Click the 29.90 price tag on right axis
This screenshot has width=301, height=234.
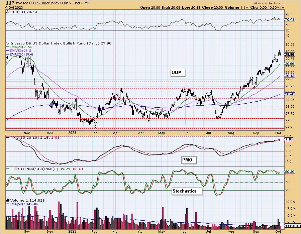pos(290,54)
